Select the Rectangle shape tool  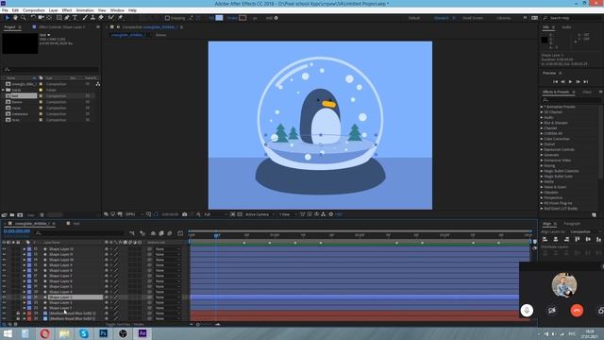pos(59,18)
